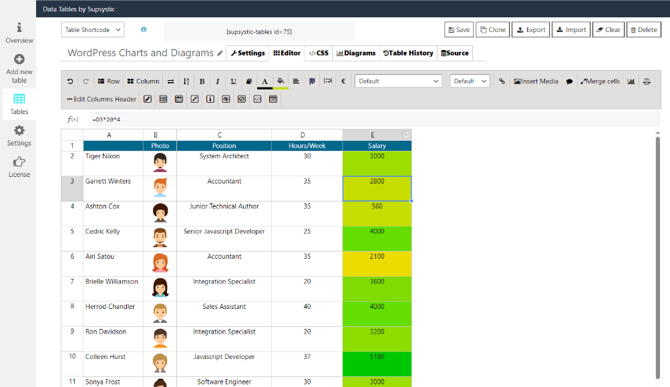Click the Undo icon in the toolbar
Image resolution: width=670 pixels, height=387 pixels.
coord(70,81)
